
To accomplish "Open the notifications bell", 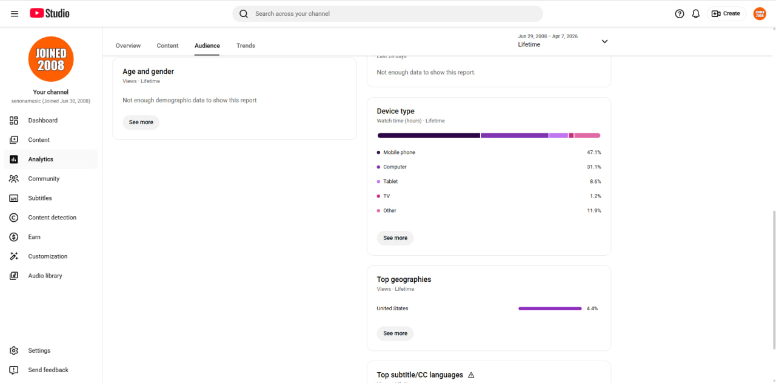I will pyautogui.click(x=696, y=13).
